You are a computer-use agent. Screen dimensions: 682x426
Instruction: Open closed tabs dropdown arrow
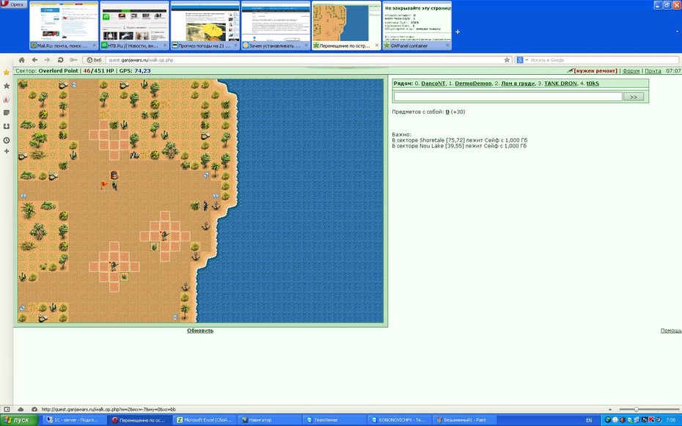677,32
